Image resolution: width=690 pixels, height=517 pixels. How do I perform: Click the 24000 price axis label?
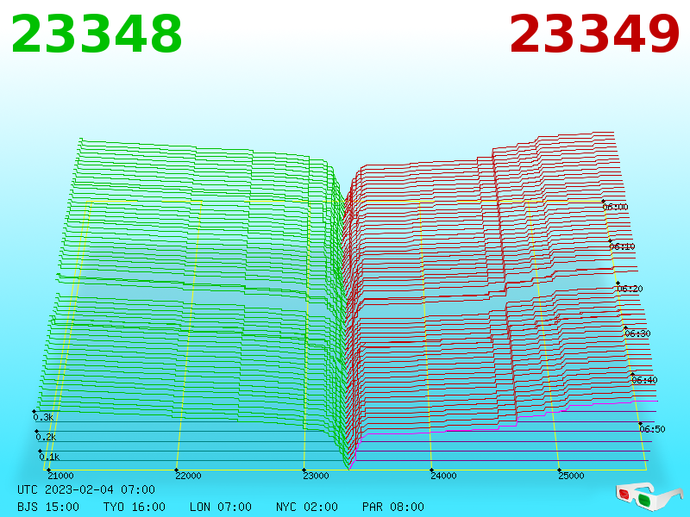click(443, 476)
